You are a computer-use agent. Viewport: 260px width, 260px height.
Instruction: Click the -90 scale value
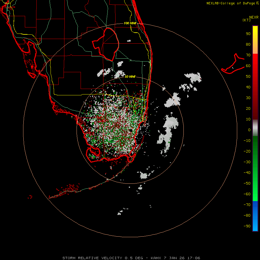point(247,226)
